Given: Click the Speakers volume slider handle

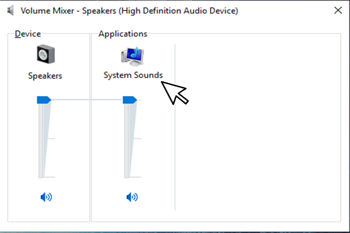Looking at the screenshot, I should pos(43,100).
